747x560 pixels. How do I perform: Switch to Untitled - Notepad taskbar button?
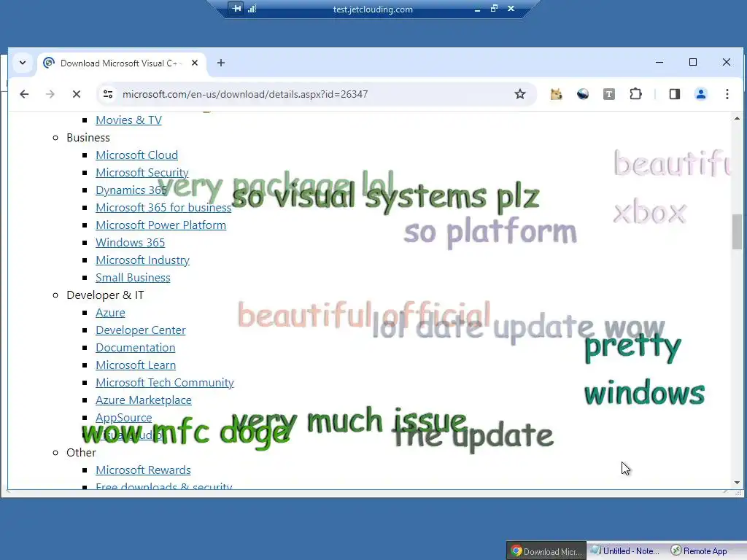click(625, 551)
